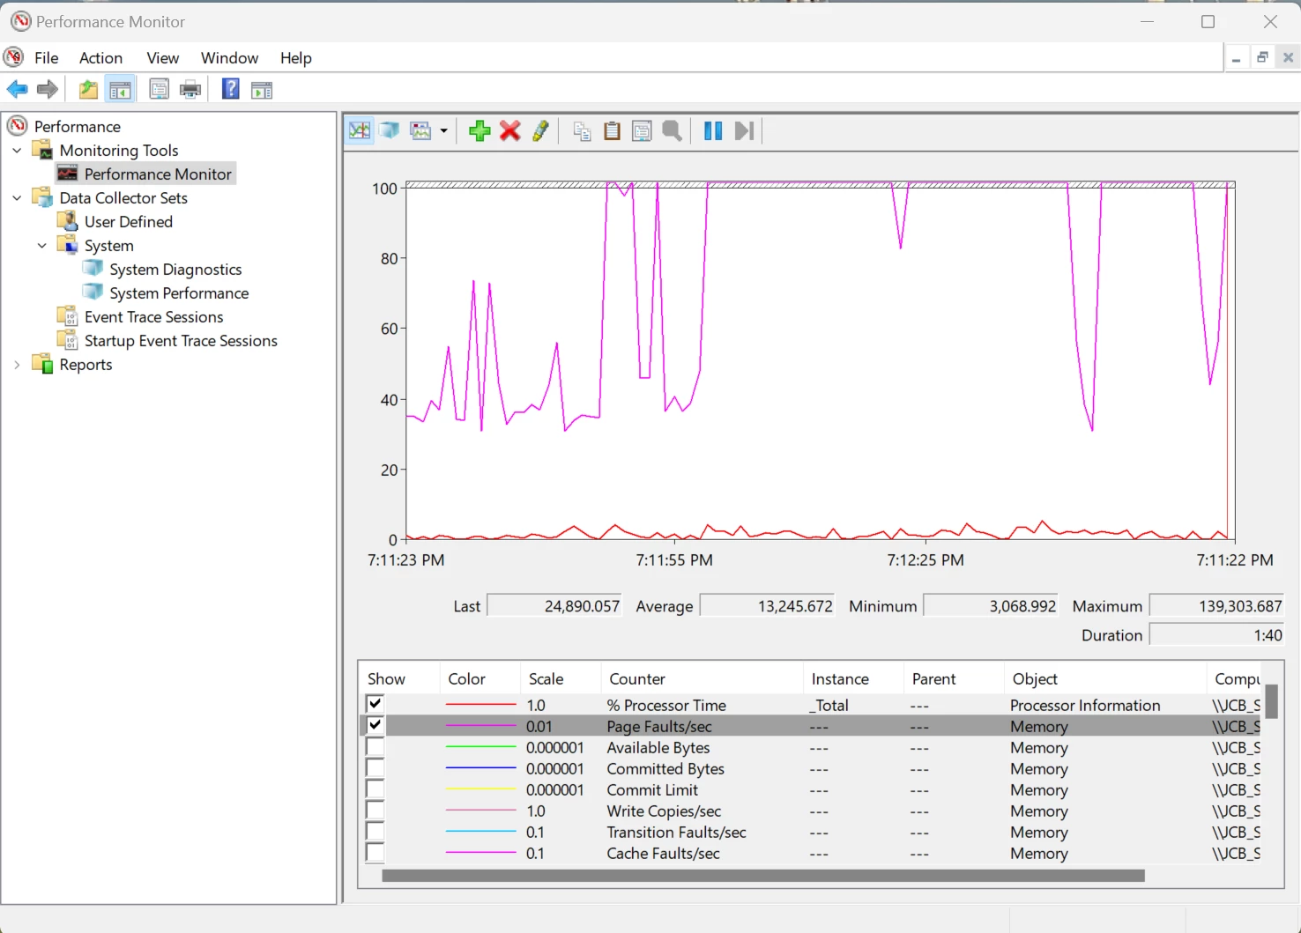Open the Action menu
1301x933 pixels.
[100, 58]
